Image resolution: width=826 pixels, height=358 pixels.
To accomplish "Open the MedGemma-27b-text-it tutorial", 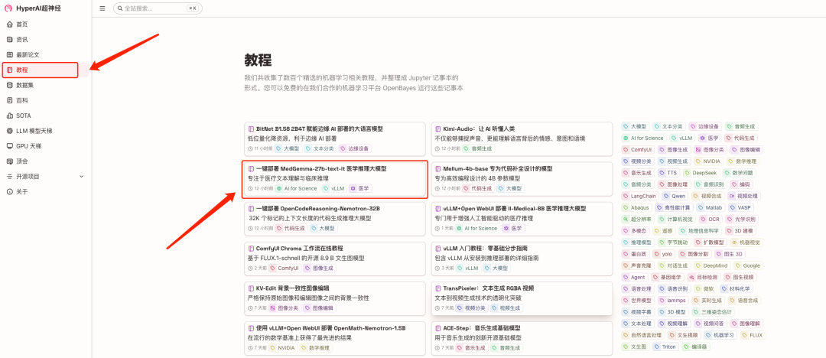I will pos(334,179).
